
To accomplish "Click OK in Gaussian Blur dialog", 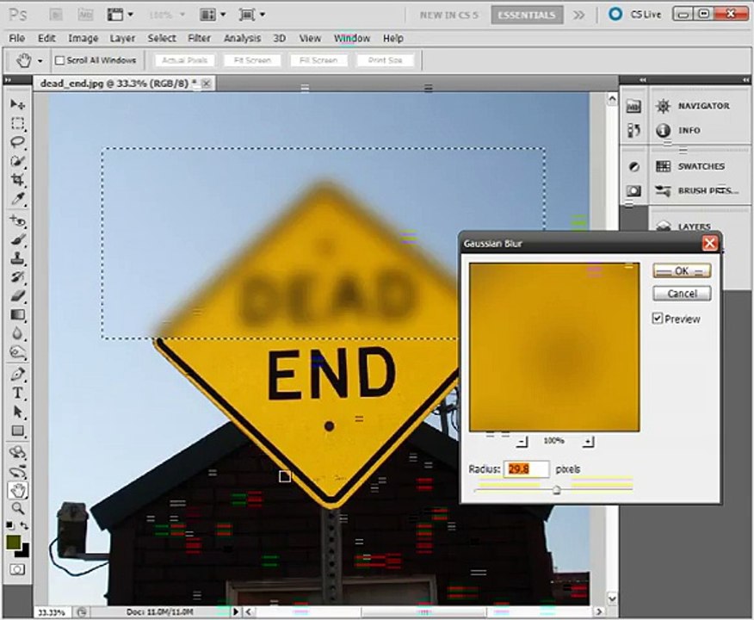I will point(682,270).
